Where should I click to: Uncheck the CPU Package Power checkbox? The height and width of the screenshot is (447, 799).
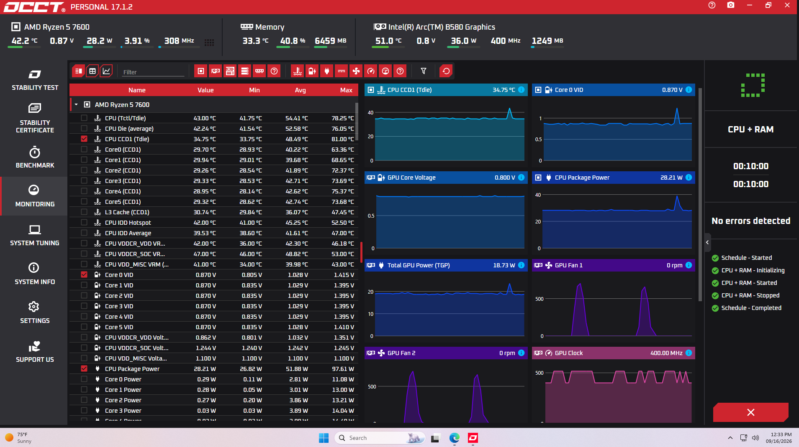pyautogui.click(x=84, y=368)
